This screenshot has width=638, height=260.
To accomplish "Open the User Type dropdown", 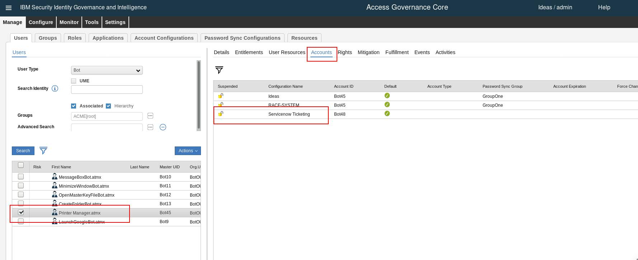I will tap(107, 70).
